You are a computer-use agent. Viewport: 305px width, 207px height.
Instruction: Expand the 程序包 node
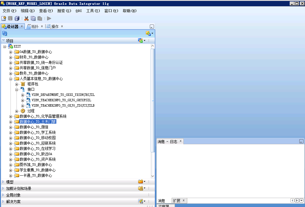[x=16, y=84]
